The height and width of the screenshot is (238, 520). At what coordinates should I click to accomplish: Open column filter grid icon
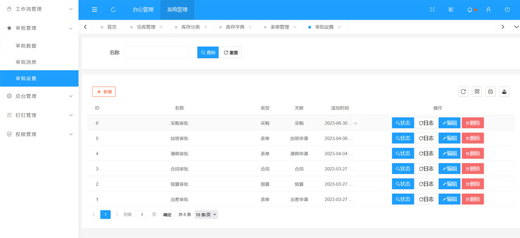[x=477, y=91]
